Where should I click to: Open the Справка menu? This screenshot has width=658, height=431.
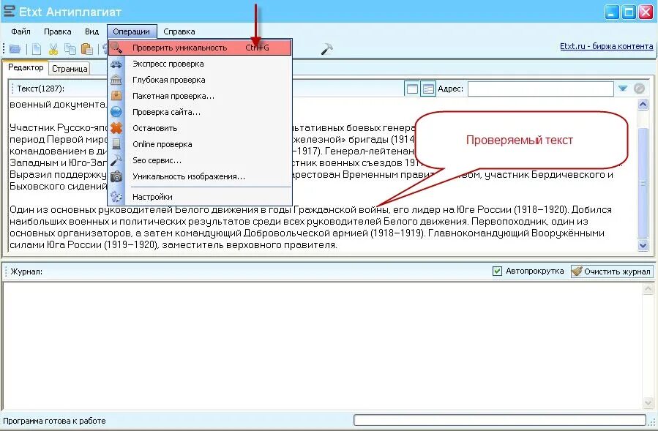coord(179,31)
